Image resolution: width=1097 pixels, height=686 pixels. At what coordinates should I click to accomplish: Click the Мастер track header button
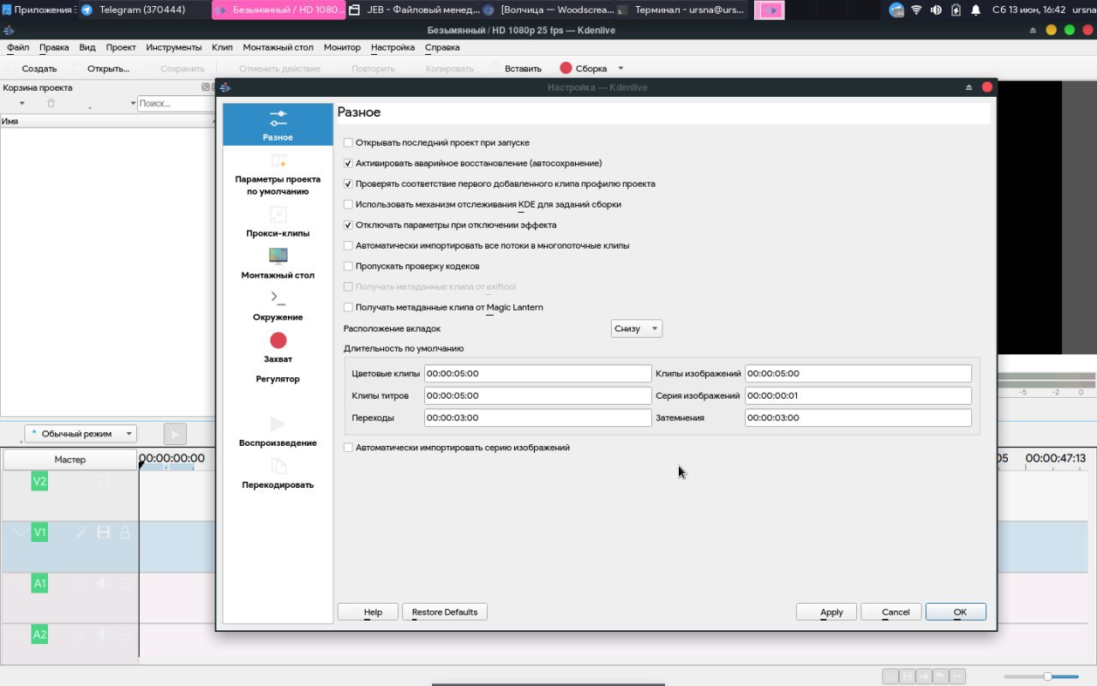[x=70, y=460]
